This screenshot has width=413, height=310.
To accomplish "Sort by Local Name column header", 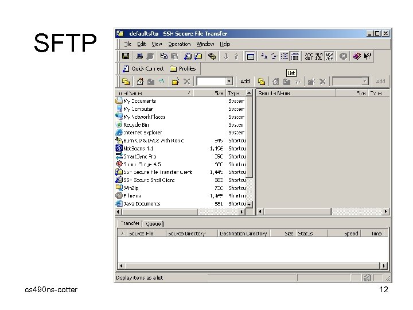I will (x=154, y=93).
